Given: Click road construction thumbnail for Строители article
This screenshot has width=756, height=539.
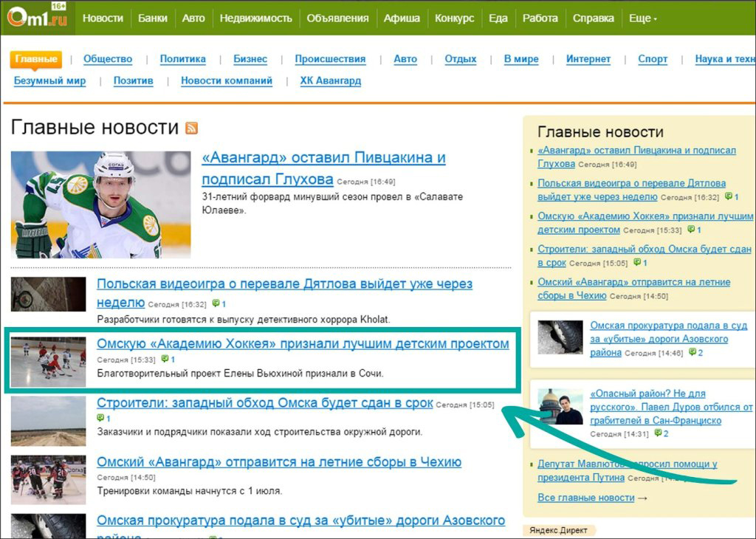Looking at the screenshot, I should 48,421.
